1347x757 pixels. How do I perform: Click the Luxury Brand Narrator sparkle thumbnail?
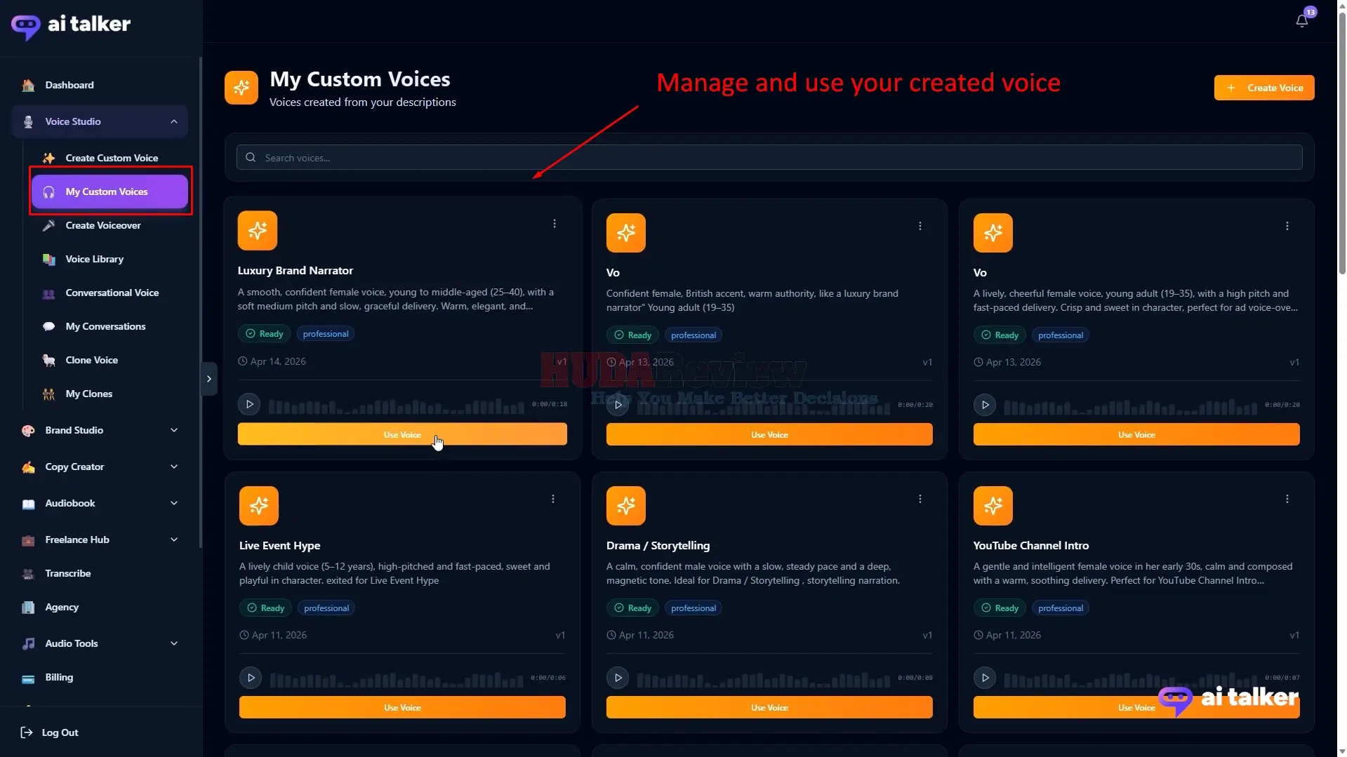point(258,230)
